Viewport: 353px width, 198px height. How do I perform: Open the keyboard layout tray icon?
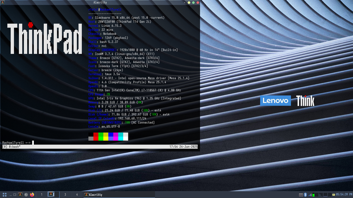pos(301,195)
